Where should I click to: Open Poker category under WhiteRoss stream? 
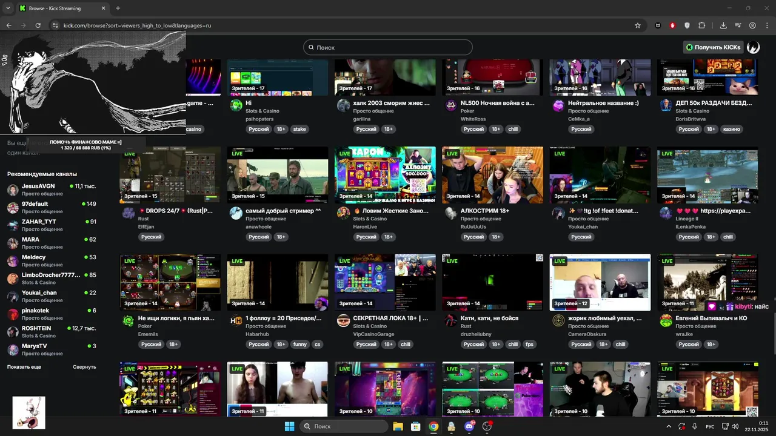click(x=467, y=111)
